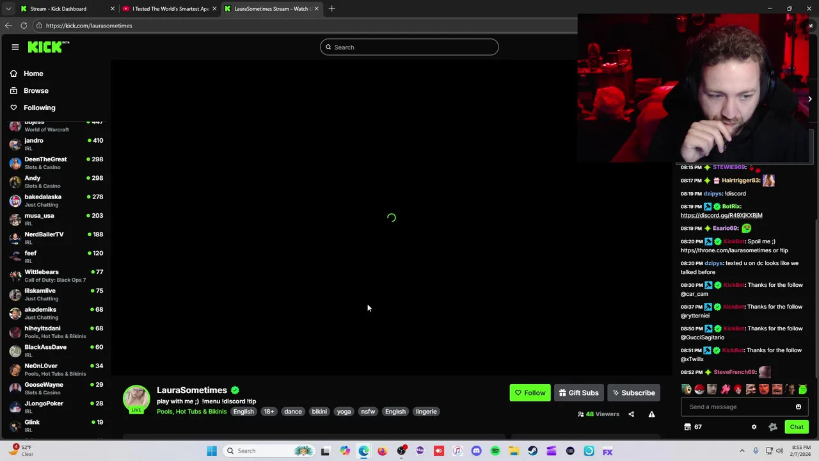Open GooseWayne channel in sidebar
819x461 pixels.
pos(56,388)
